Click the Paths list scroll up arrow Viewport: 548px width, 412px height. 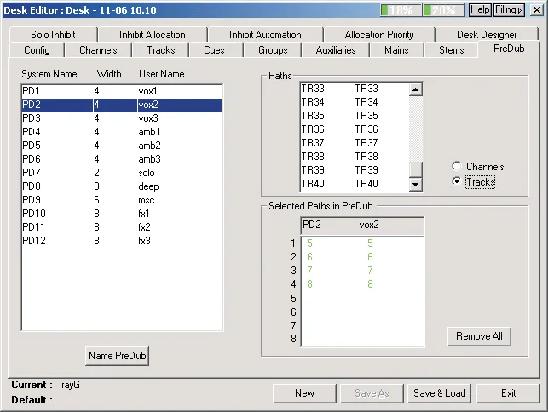[415, 89]
